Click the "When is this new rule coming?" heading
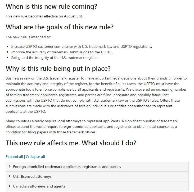 pos(49,6)
